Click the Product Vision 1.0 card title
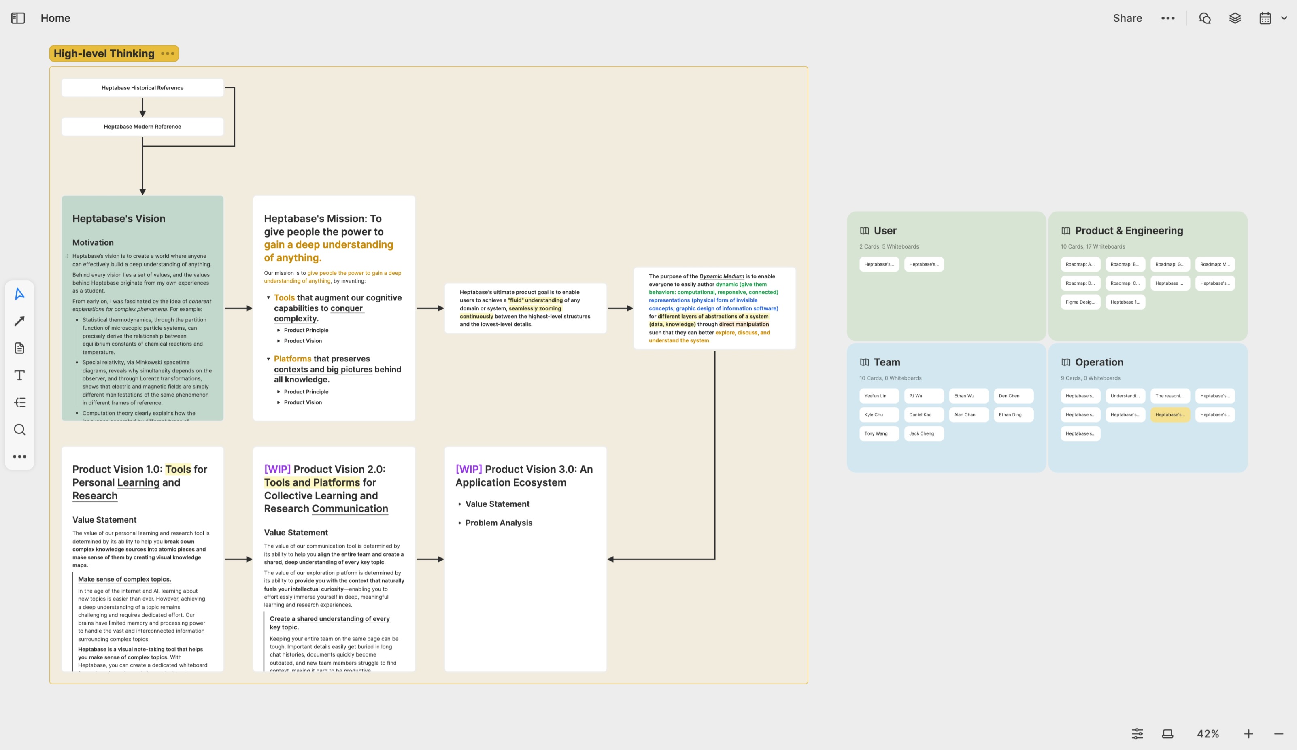Viewport: 1297px width, 750px height. pos(140,482)
